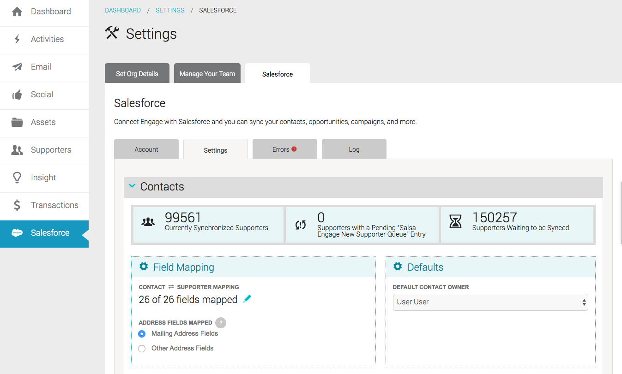Switch to Manage Your Team tab
Image resolution: width=622 pixels, height=374 pixels.
point(207,73)
